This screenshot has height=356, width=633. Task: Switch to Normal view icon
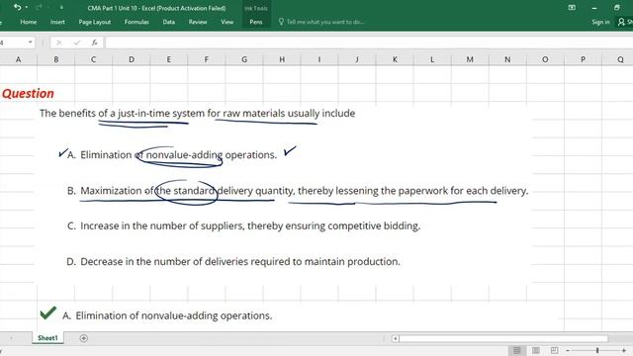pyautogui.click(x=516, y=350)
